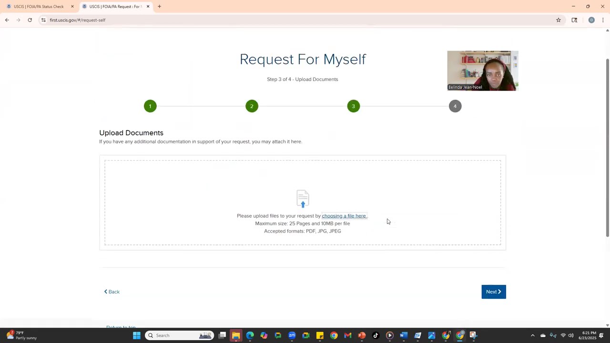
Task: Open the media player taskbar icon
Action: click(x=390, y=335)
